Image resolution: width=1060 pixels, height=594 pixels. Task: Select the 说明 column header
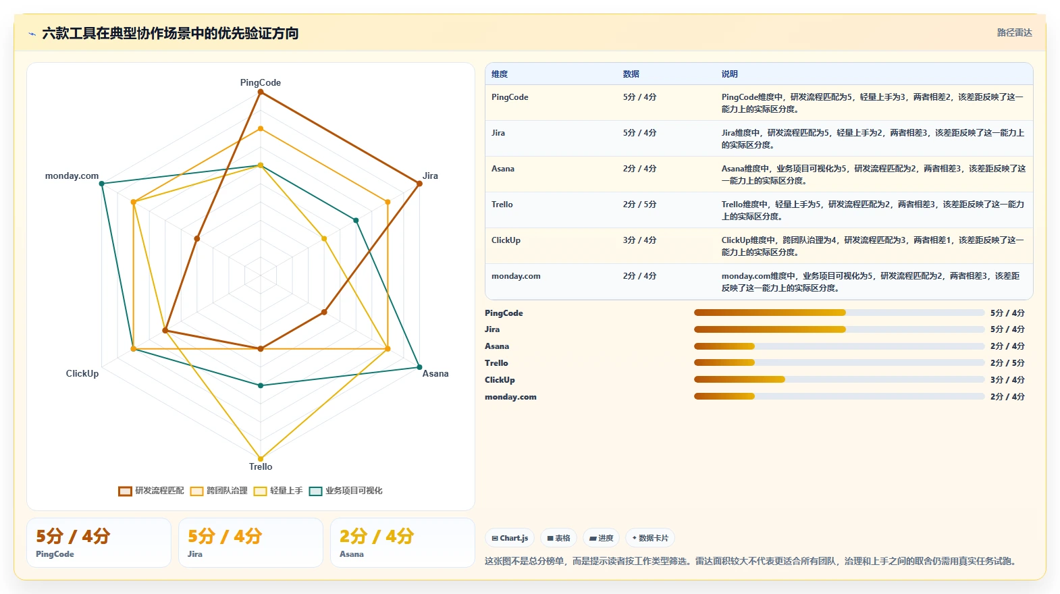[x=730, y=74]
